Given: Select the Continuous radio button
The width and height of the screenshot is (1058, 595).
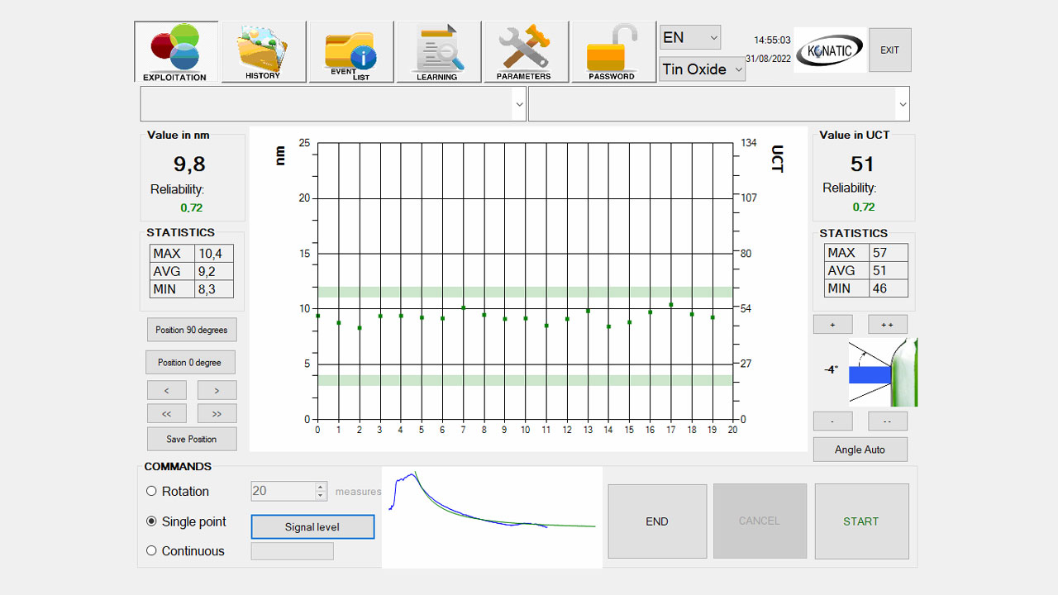Looking at the screenshot, I should point(151,550).
